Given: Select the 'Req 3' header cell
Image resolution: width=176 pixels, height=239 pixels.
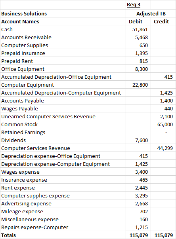Looking at the screenshot, I should (x=138, y=5).
